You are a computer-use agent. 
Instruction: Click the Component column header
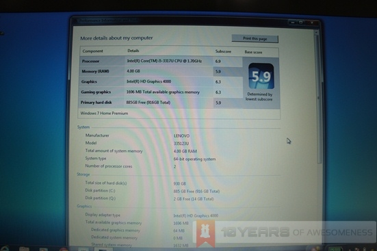(92, 51)
